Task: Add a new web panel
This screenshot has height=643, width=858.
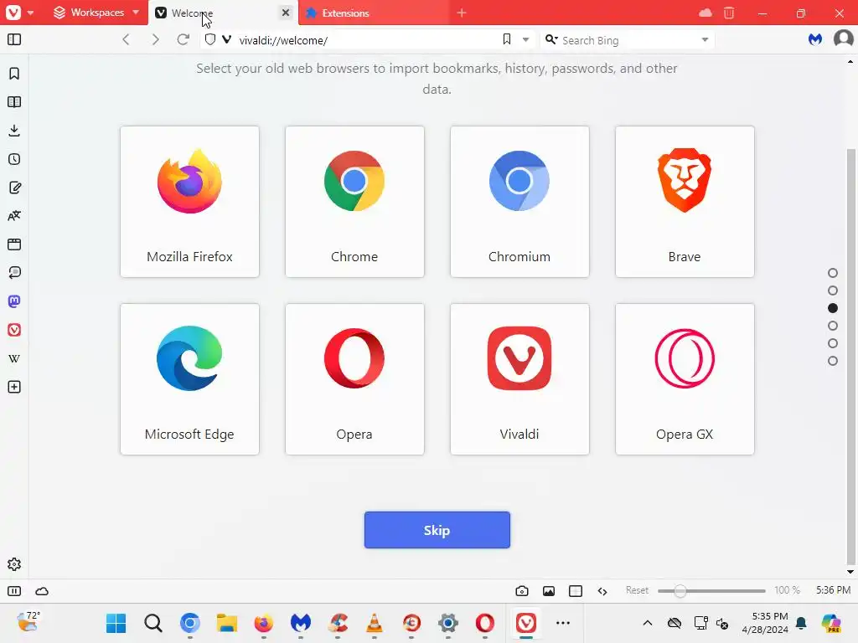Action: point(14,387)
